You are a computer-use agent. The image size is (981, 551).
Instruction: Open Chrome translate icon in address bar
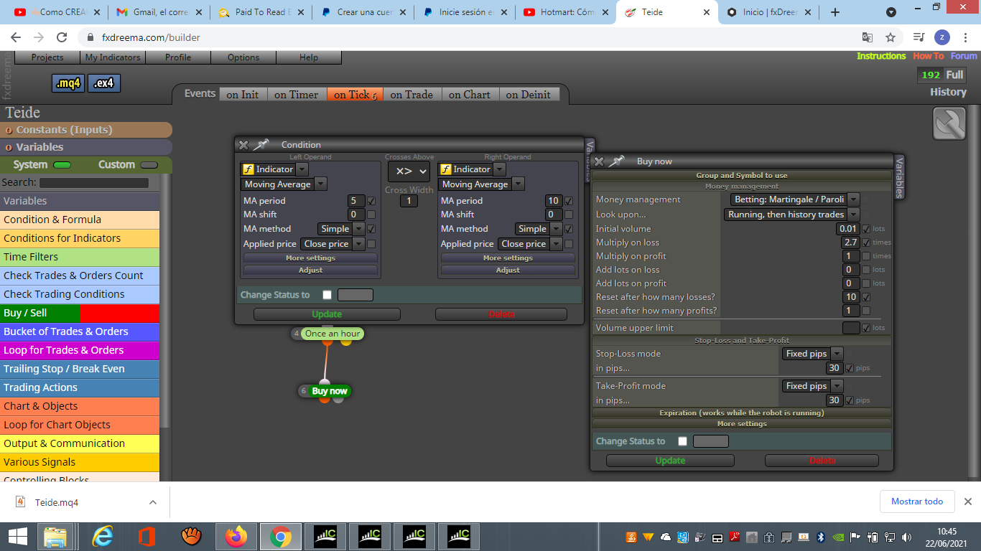coord(868,37)
